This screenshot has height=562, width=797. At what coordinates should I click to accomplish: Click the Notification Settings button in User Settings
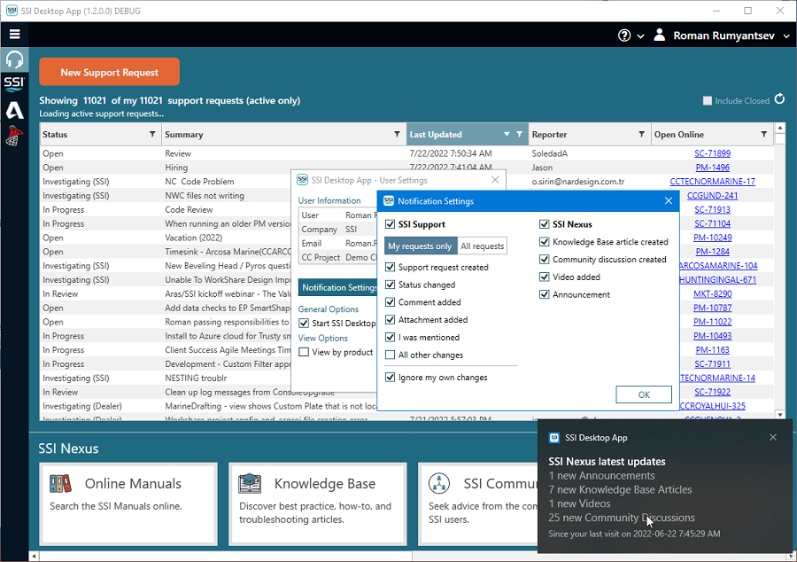338,287
